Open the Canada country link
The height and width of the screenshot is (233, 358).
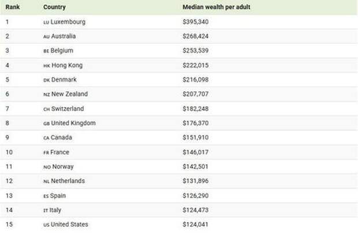[62, 138]
